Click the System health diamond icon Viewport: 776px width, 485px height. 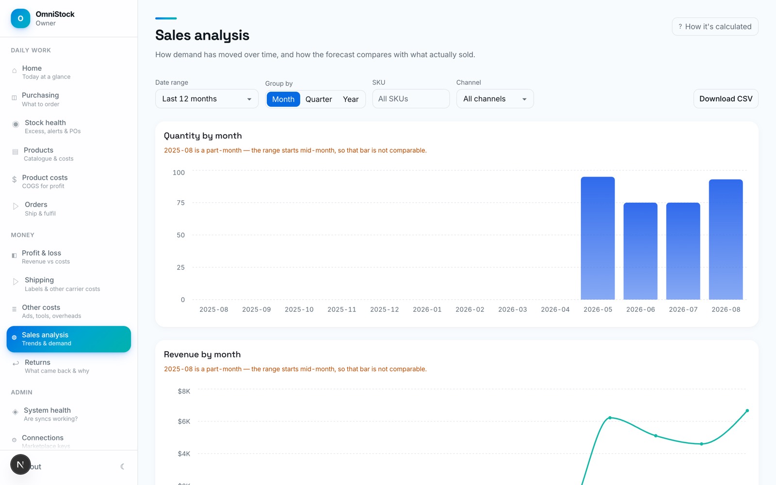pos(15,412)
